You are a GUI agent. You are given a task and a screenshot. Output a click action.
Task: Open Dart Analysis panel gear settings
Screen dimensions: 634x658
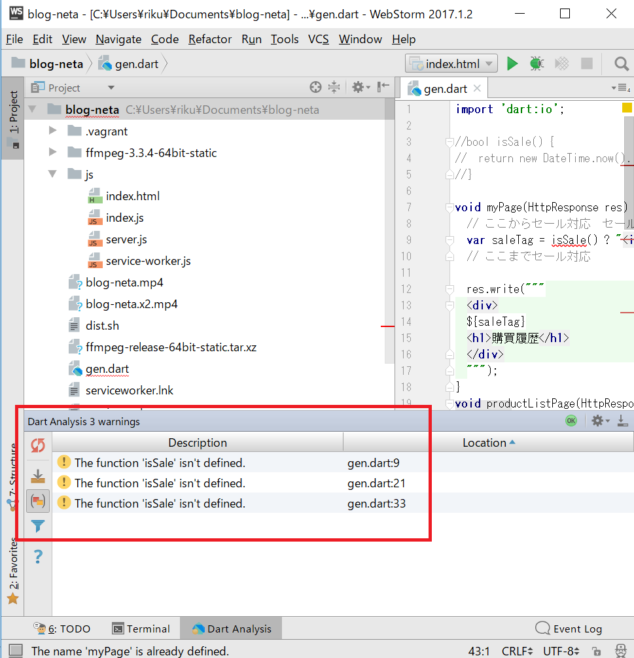601,421
